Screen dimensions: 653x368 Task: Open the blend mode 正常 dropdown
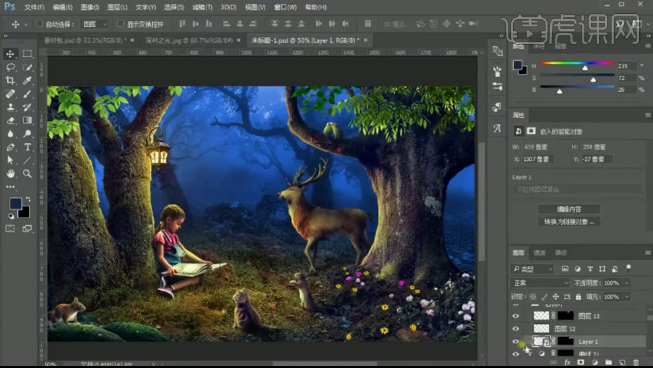(540, 283)
